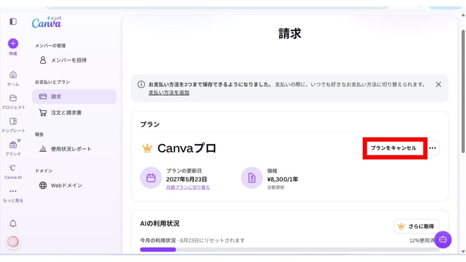Click the 支払い方法を追加 link

pyautogui.click(x=169, y=93)
